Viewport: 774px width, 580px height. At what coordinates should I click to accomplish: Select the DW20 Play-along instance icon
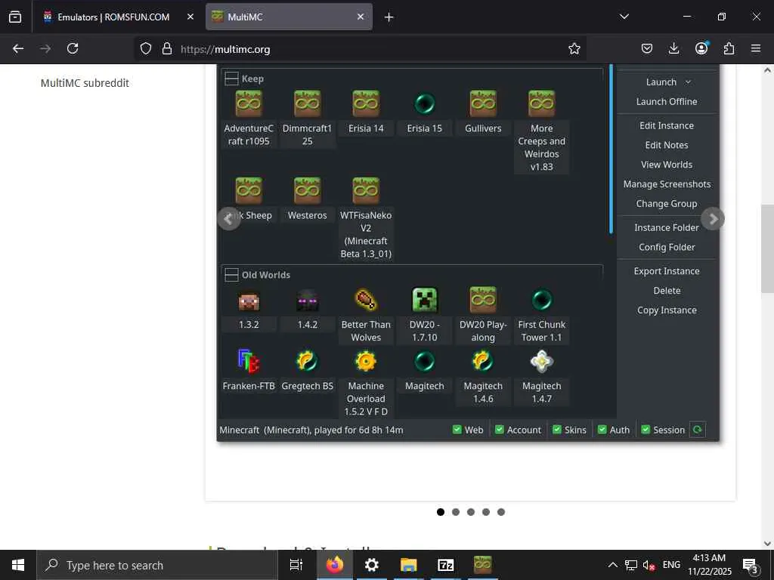[x=483, y=300]
